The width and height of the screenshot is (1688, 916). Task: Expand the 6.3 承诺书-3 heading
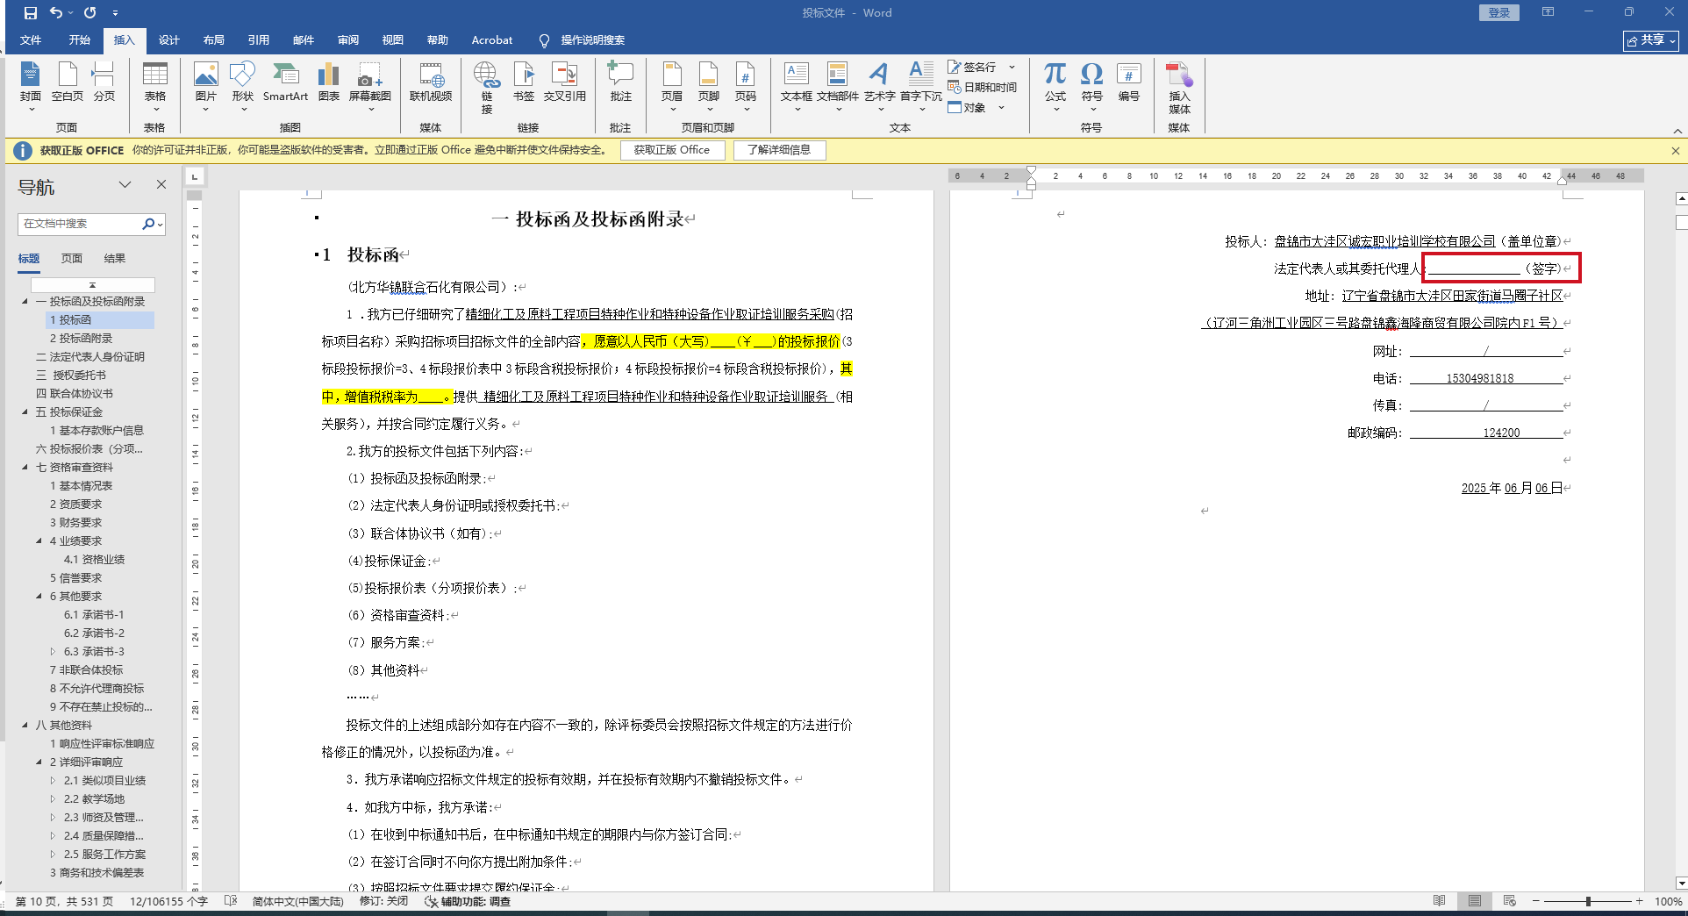pos(53,651)
